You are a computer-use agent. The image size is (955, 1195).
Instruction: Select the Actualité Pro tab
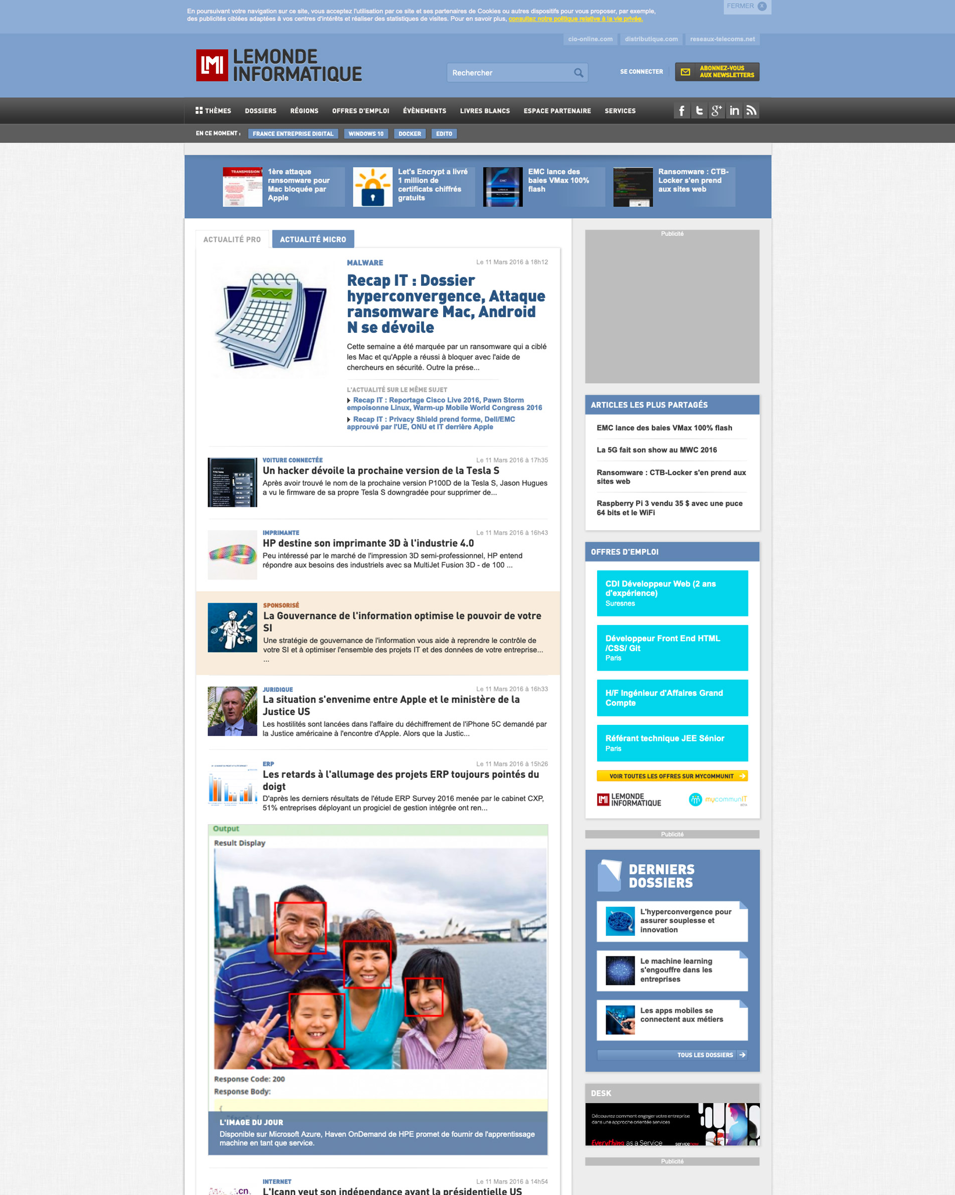[x=232, y=240]
